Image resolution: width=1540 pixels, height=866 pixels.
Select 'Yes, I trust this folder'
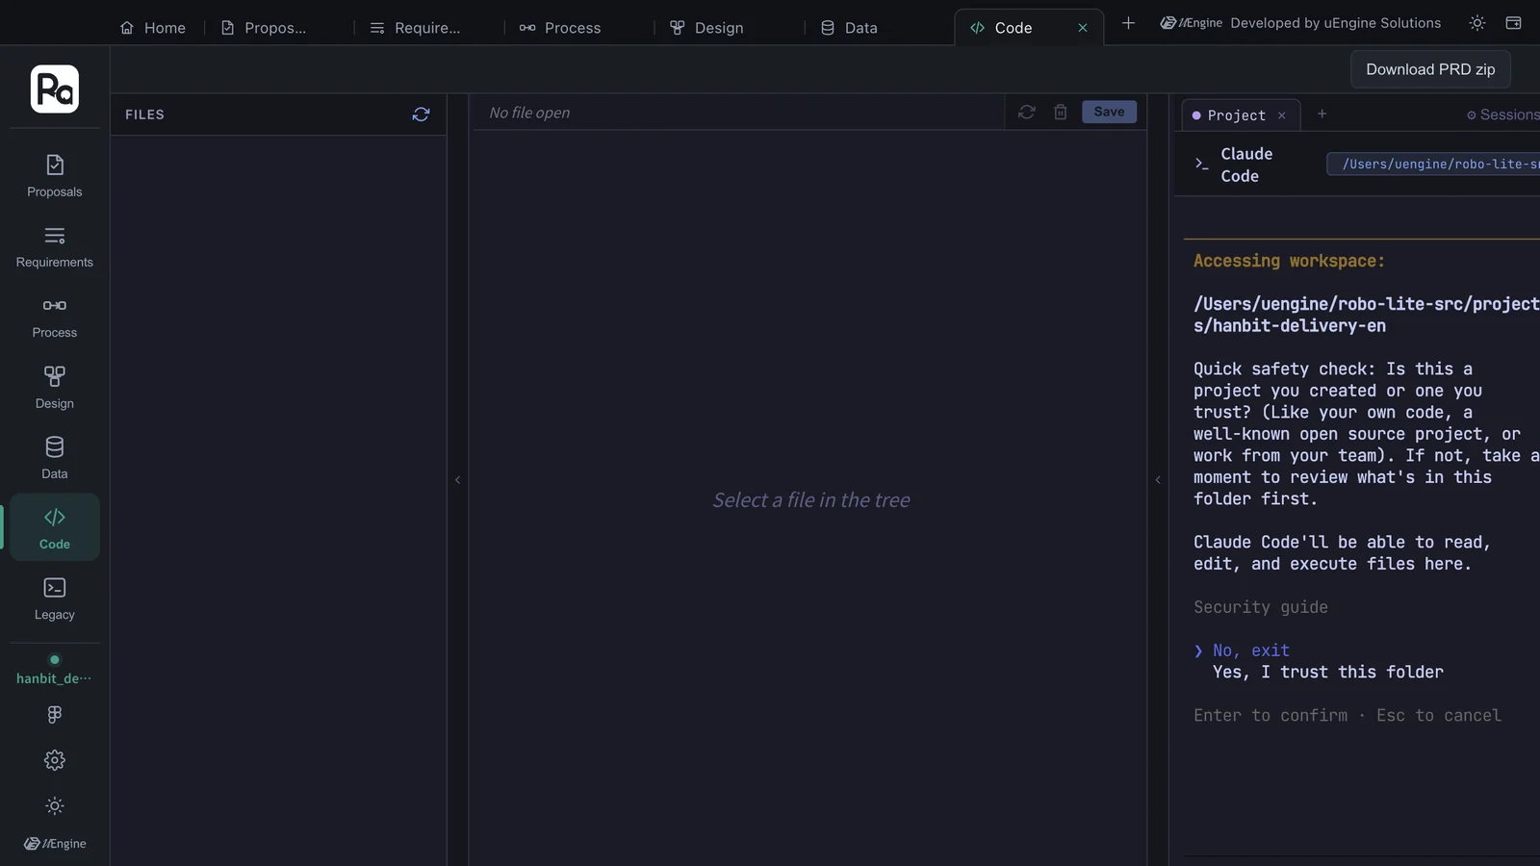pyautogui.click(x=1328, y=673)
